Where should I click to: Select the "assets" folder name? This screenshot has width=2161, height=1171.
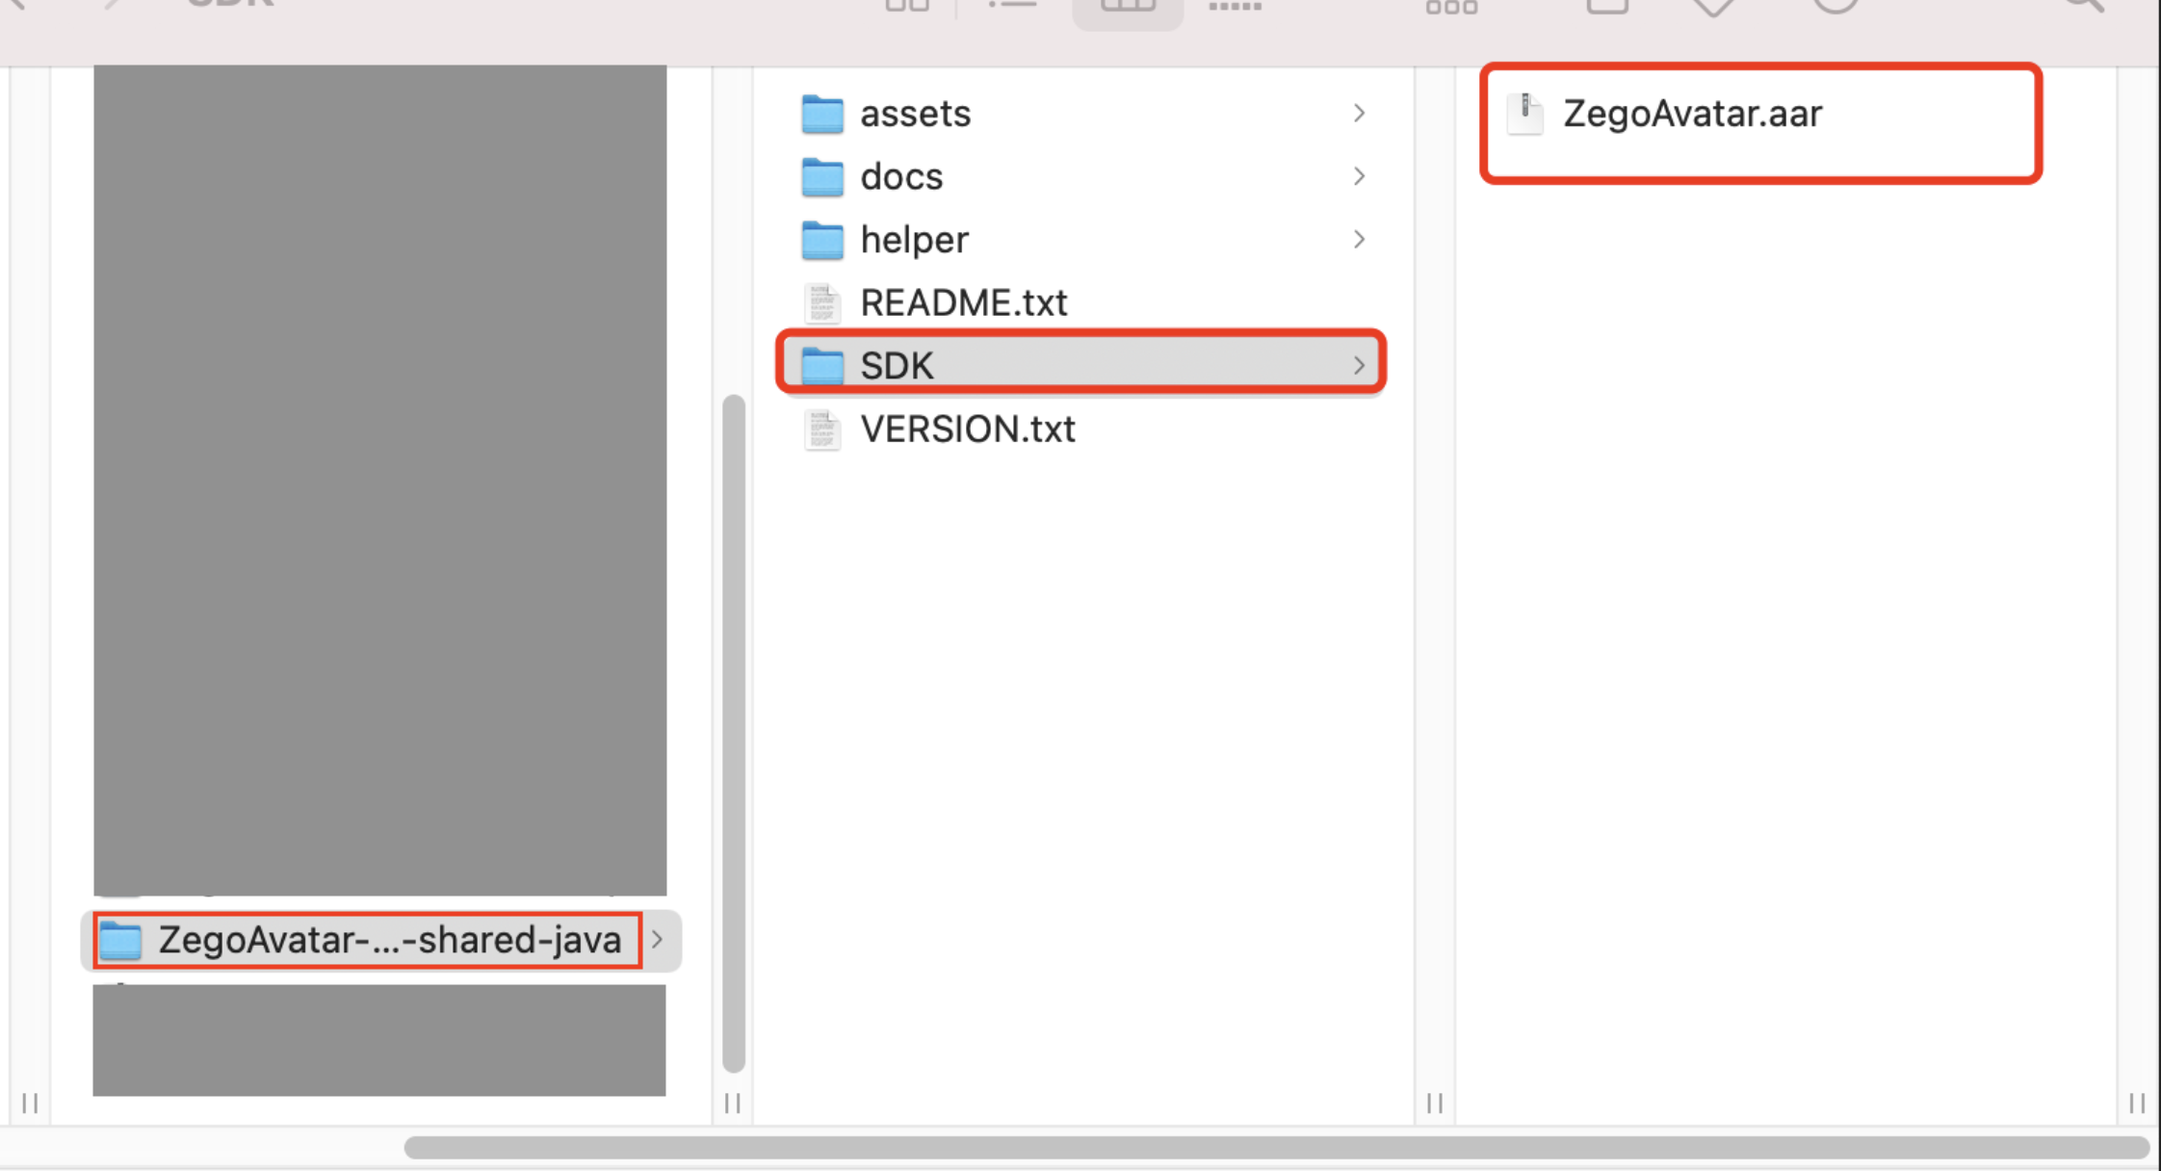click(x=915, y=114)
